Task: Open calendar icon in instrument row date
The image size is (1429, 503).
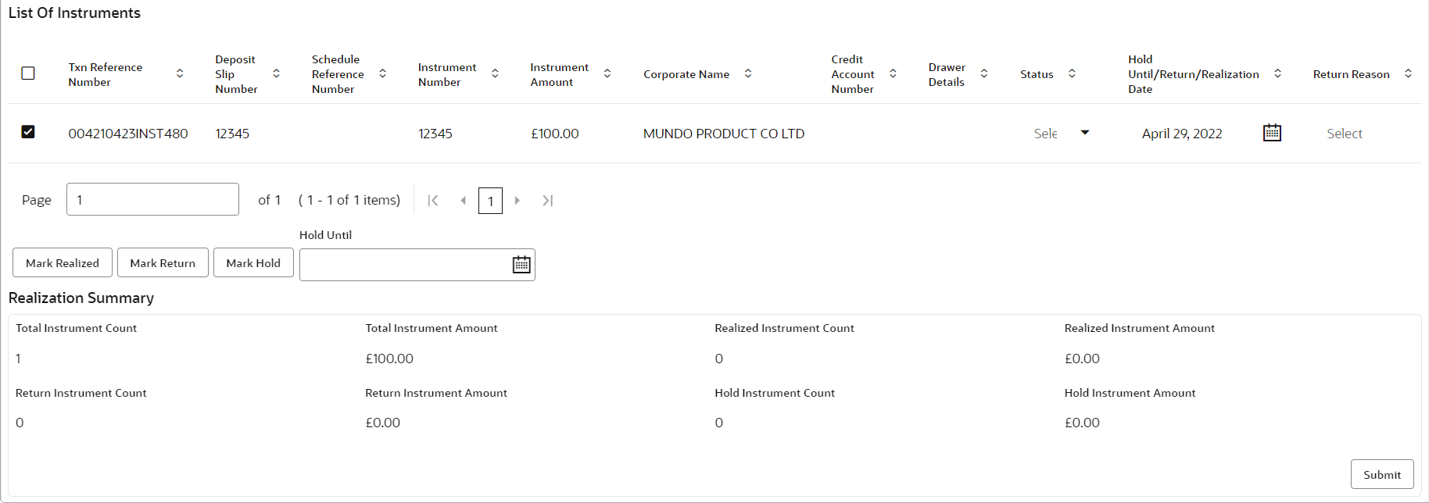Action: tap(1272, 133)
